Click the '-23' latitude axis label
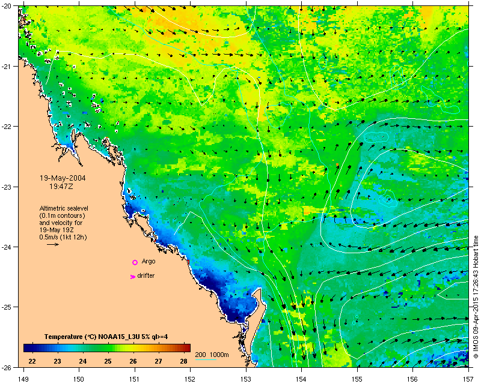Image resolution: width=481 pixels, height=384 pixels. point(6,187)
